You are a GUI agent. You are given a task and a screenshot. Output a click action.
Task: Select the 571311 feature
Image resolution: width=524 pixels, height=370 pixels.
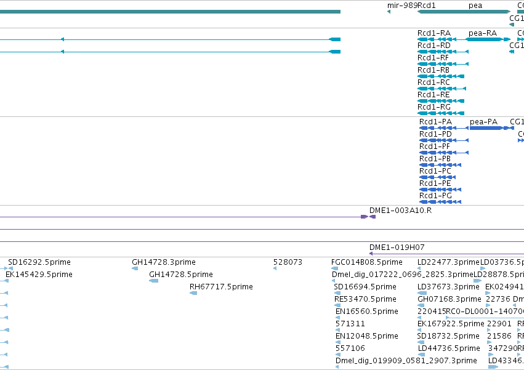coord(337,330)
